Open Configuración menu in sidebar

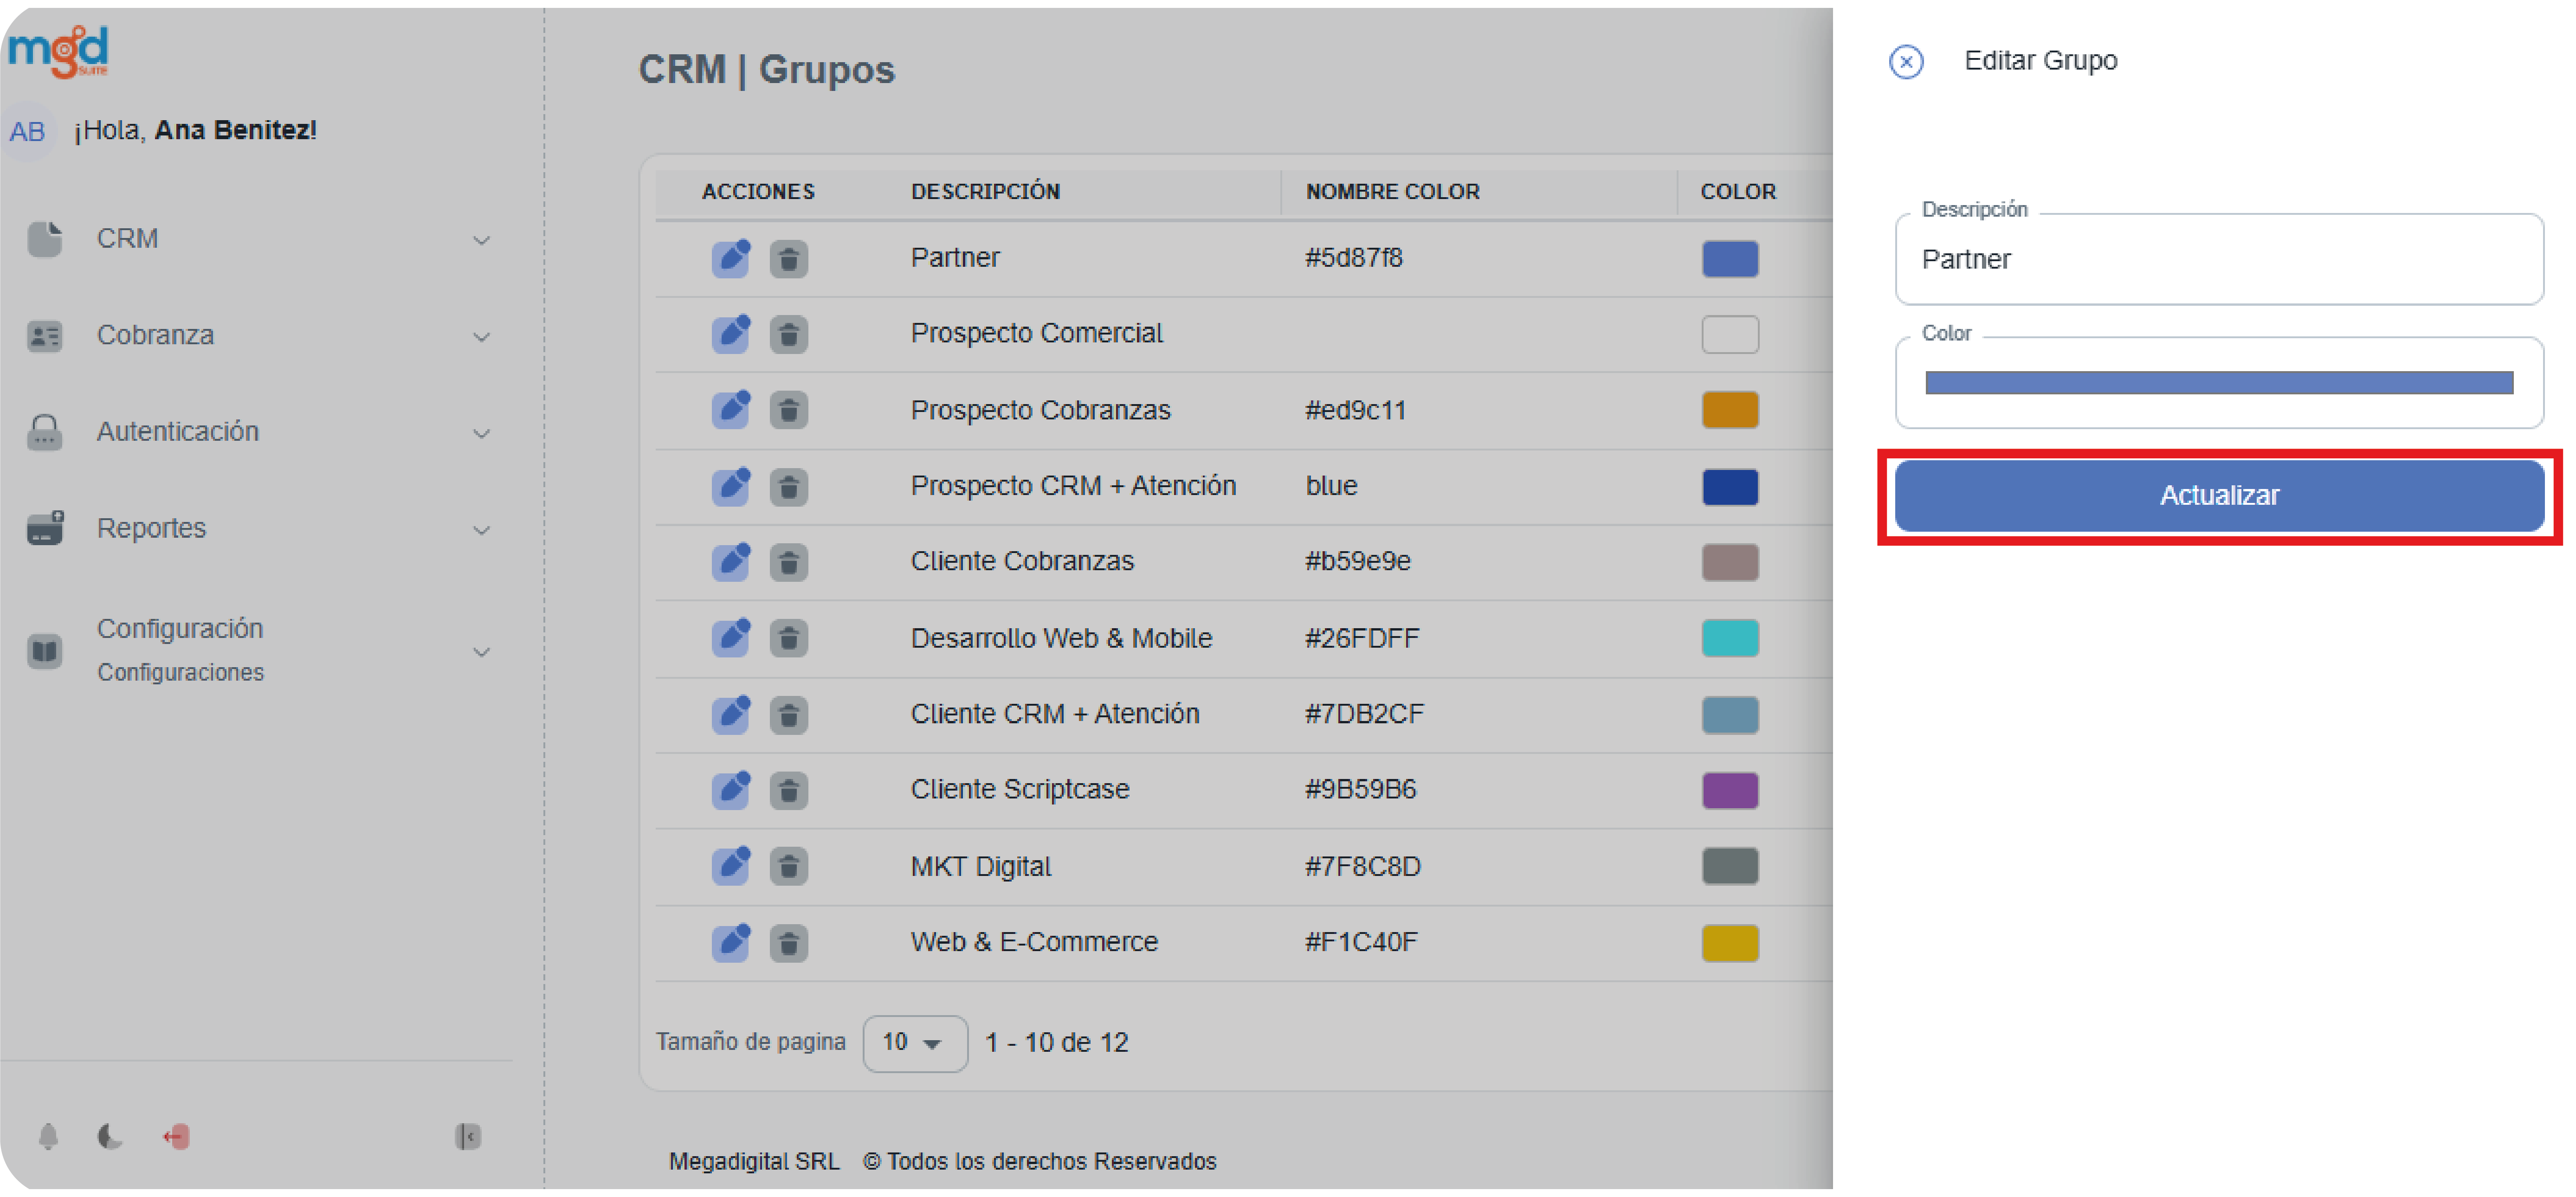179,629
